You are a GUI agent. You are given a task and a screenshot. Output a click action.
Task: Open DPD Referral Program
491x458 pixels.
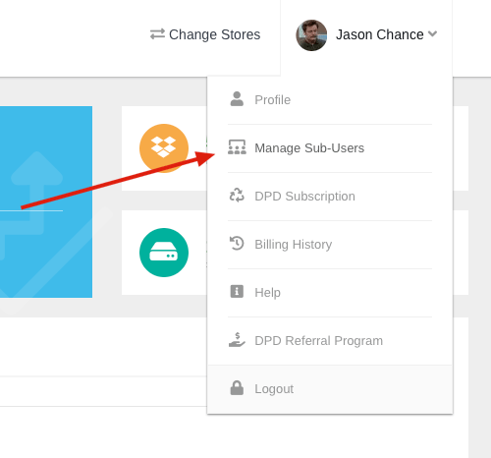(x=330, y=341)
